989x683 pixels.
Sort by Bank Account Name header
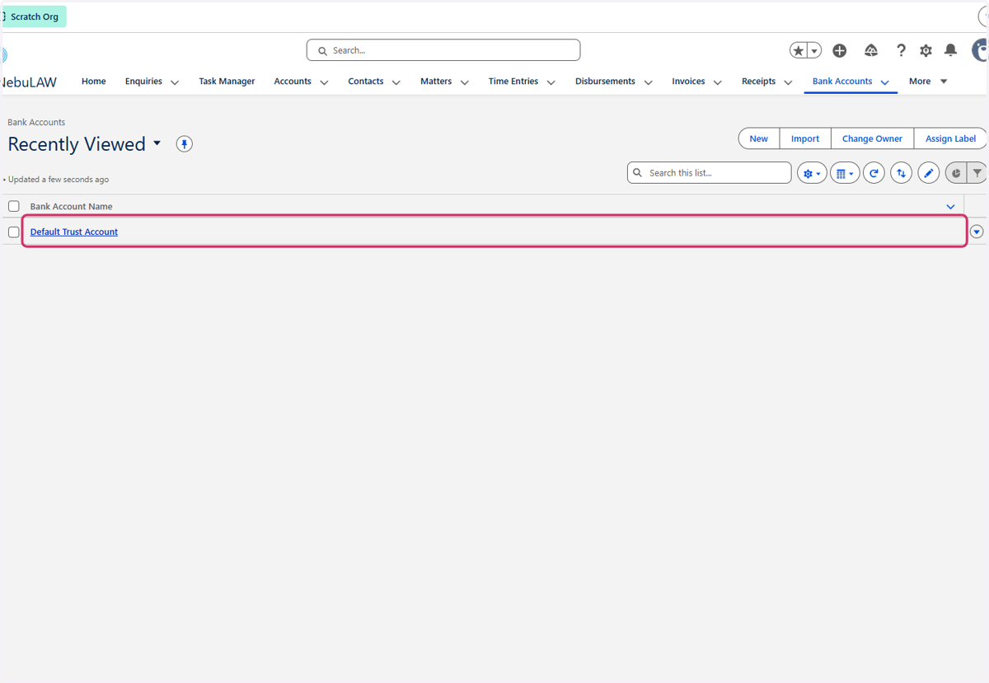(72, 207)
